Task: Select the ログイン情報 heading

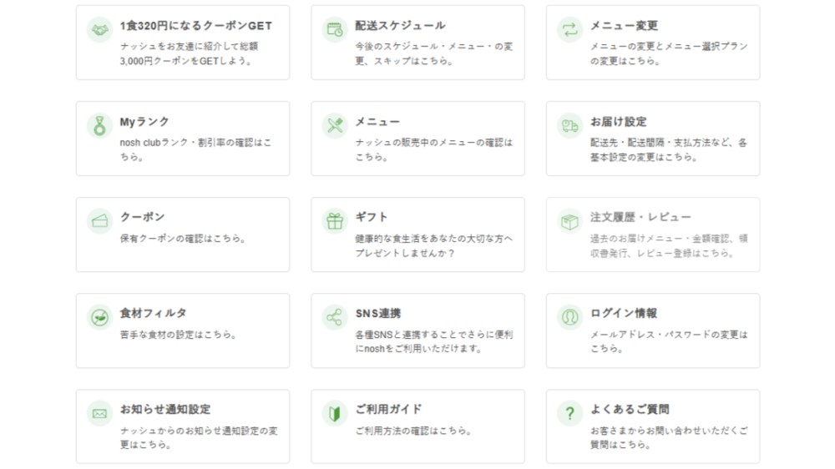Action: [623, 314]
